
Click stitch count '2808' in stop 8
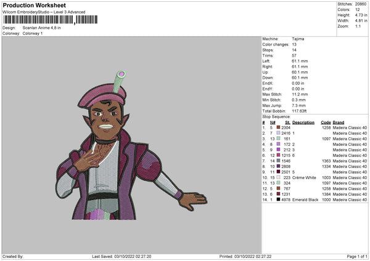(286, 167)
